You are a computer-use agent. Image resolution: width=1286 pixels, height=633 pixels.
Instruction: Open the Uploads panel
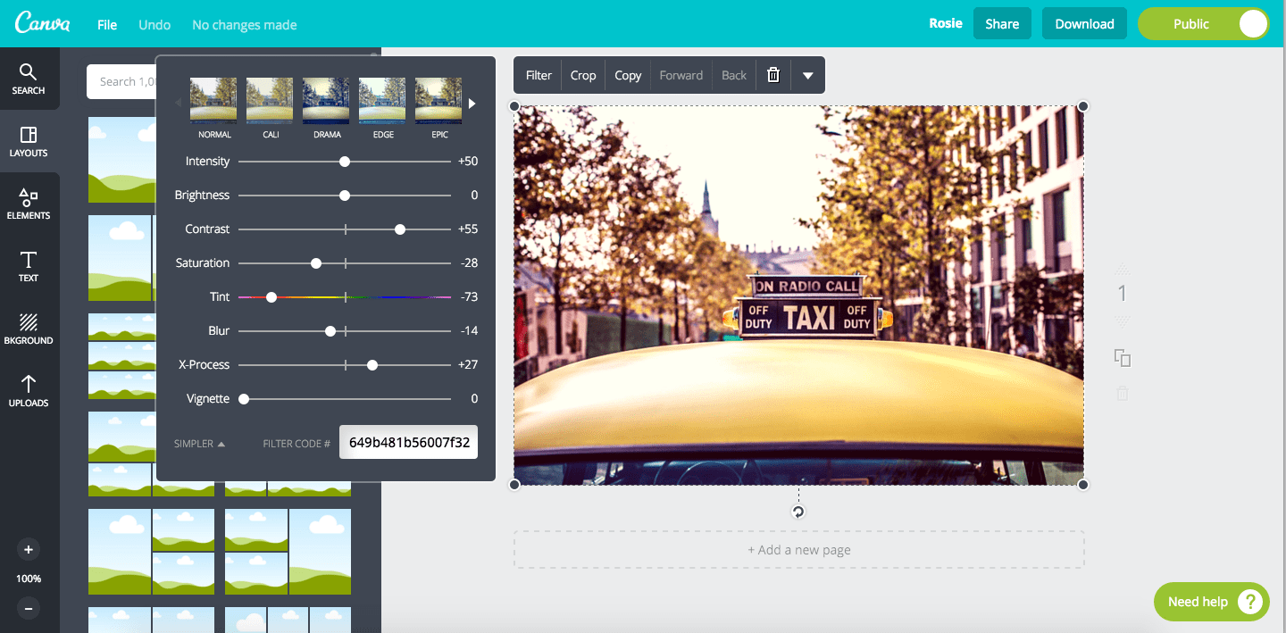click(29, 391)
